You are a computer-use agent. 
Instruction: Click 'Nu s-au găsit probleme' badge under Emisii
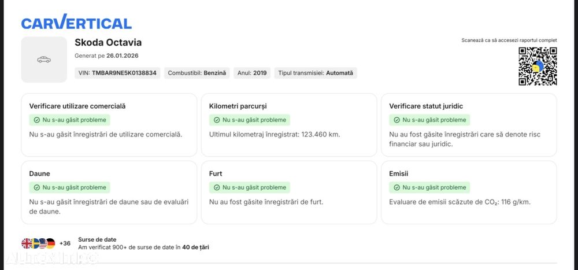tap(430, 187)
